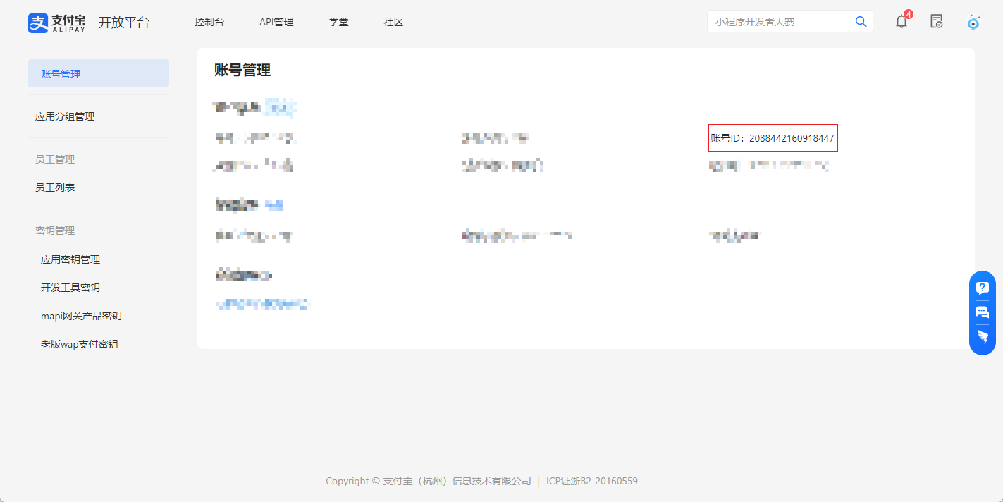
Task: Open the document checklist icon in header
Action: click(936, 21)
